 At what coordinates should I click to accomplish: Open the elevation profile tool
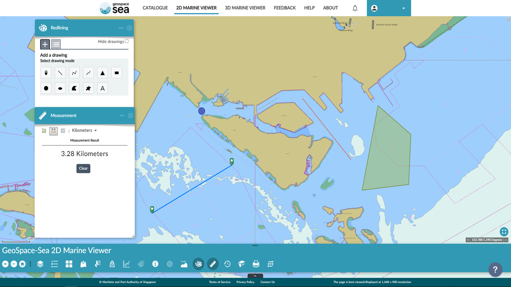[184, 264]
